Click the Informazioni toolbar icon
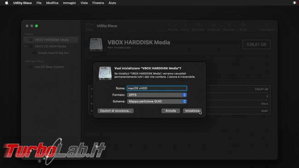Viewport: 299px width, 168px height. tap(267, 25)
